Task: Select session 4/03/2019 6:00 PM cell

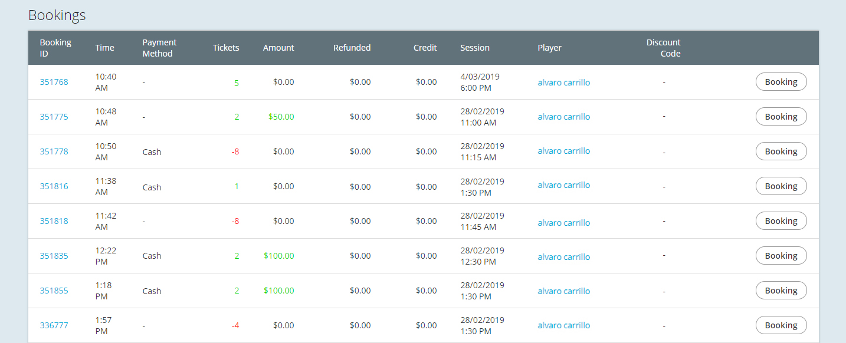Action: (480, 82)
